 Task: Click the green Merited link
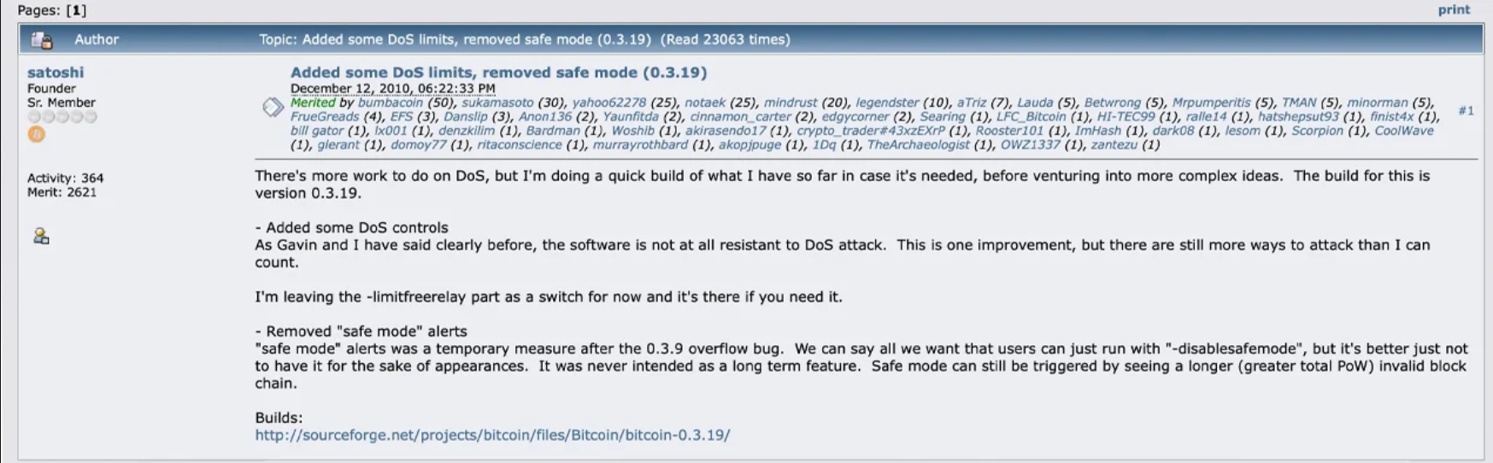[313, 103]
